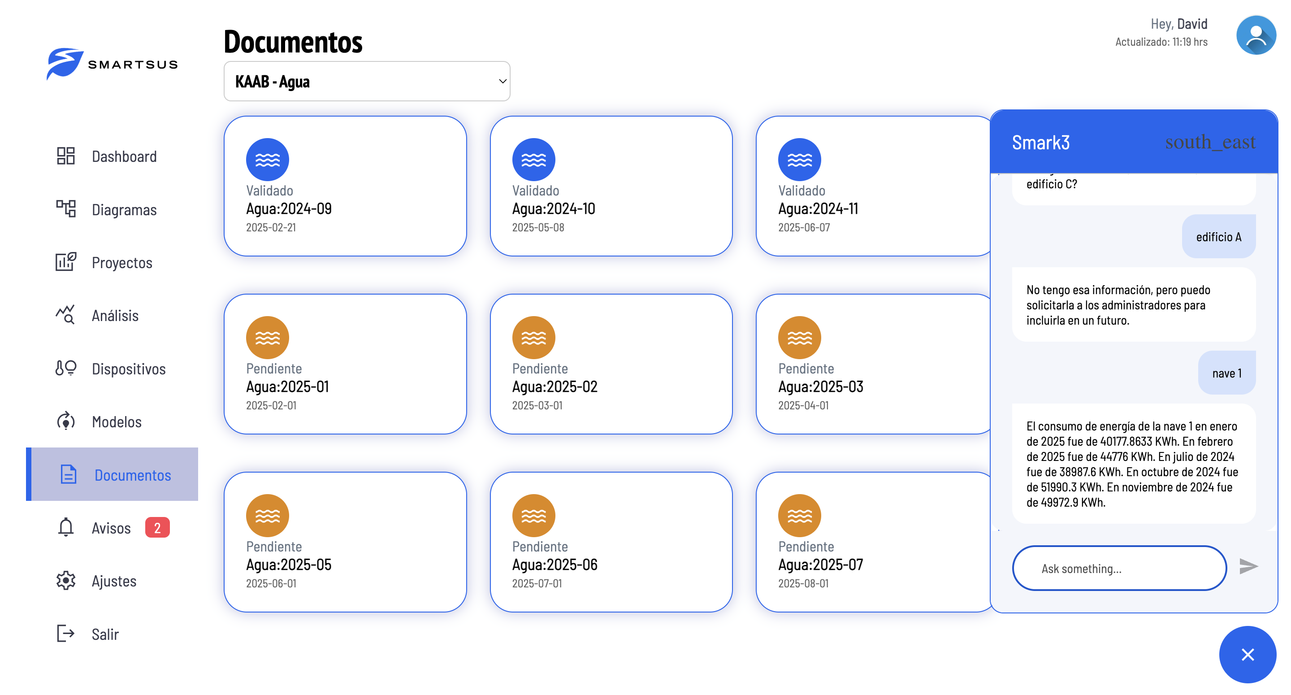Image resolution: width=1291 pixels, height=695 pixels.
Task: Open the Documentos menu item
Action: tap(132, 474)
